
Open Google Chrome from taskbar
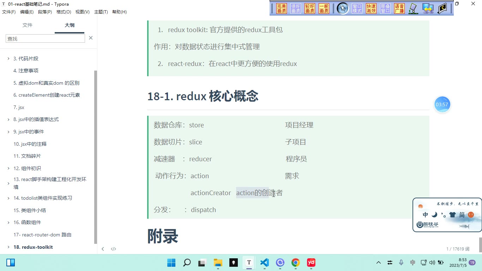pyautogui.click(x=296, y=263)
